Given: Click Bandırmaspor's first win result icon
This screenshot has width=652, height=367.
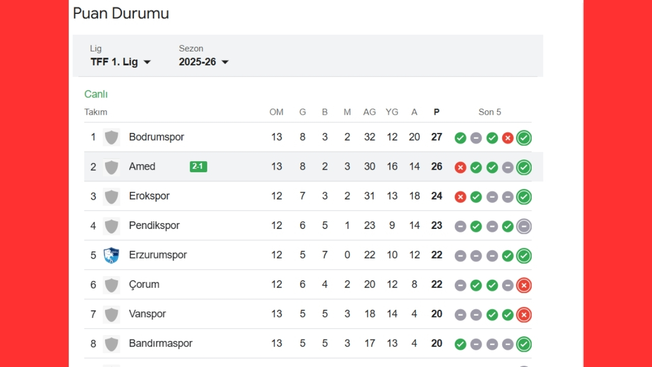Looking at the screenshot, I should (460, 344).
